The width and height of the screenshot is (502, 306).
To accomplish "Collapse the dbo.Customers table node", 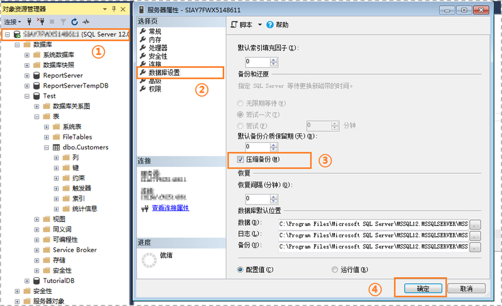I will pyautogui.click(x=47, y=147).
